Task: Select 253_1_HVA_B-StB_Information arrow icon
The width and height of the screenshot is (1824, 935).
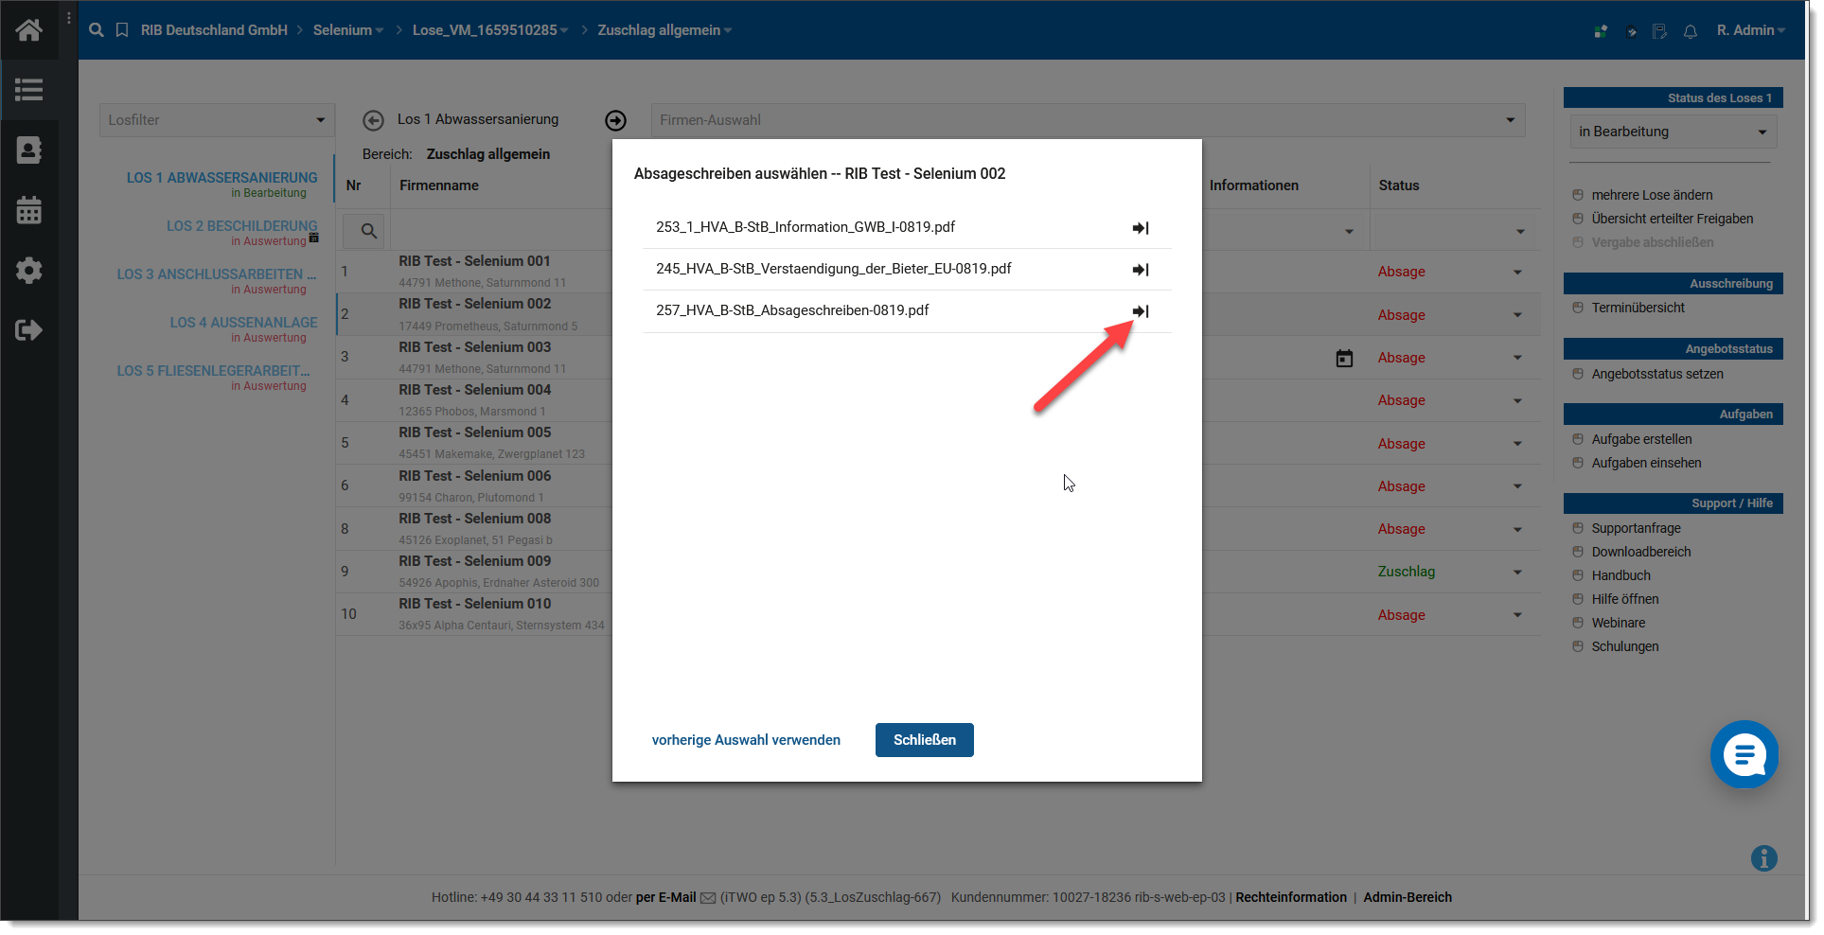Action: pyautogui.click(x=1141, y=228)
